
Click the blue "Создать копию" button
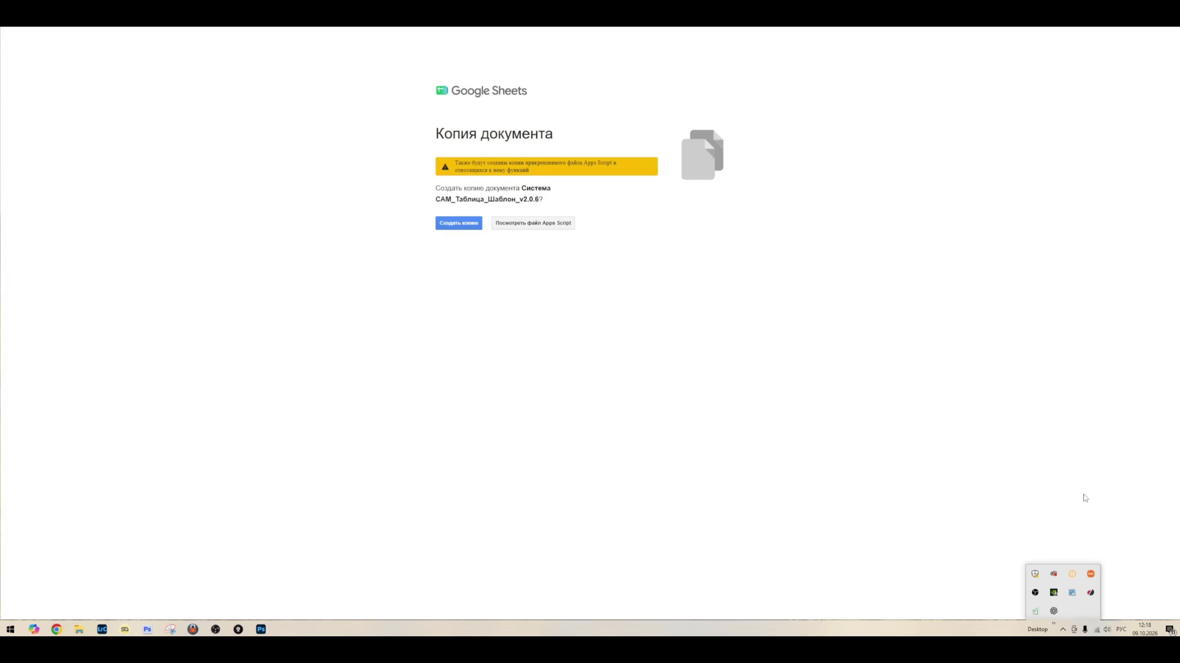pyautogui.click(x=459, y=223)
